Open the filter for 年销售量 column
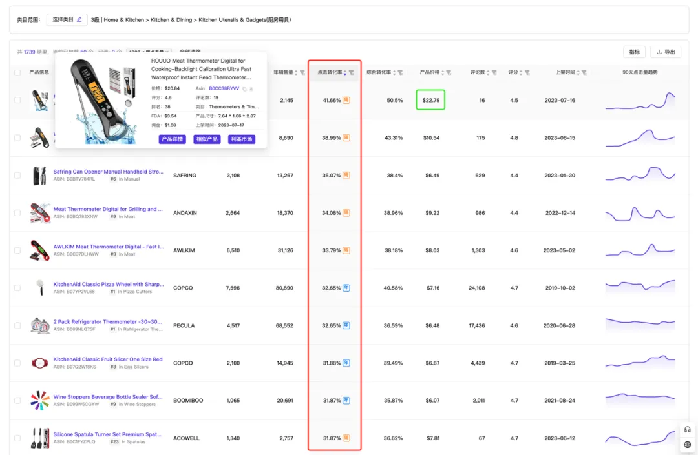This screenshot has width=698, height=455. click(302, 72)
